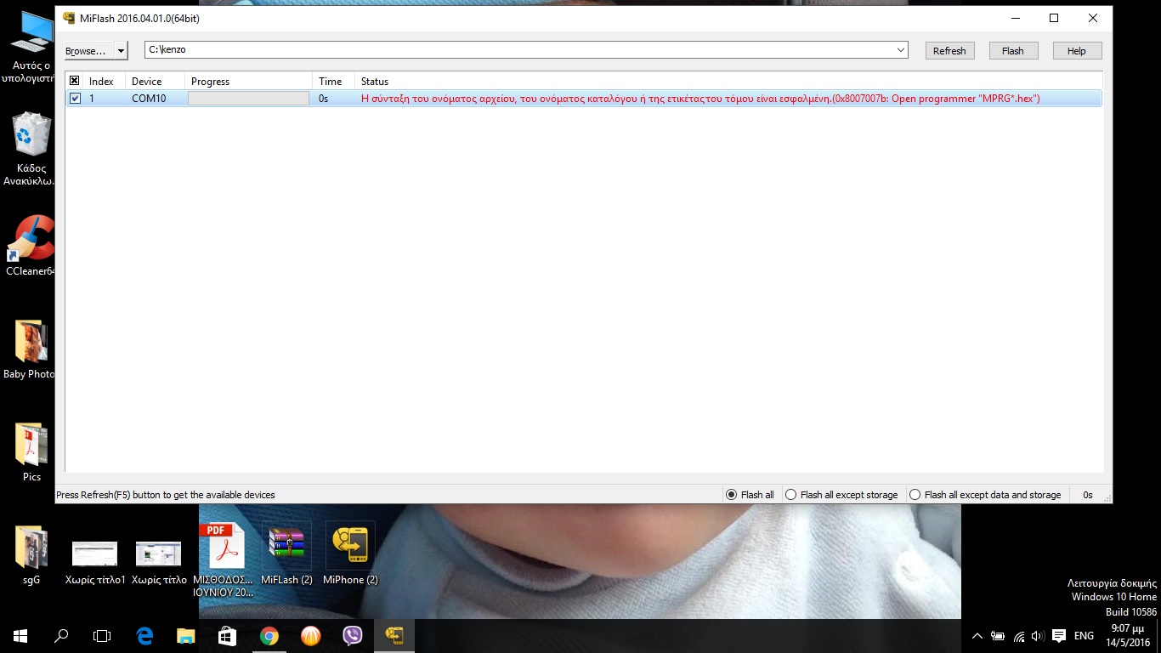Select 'Flash all except data and storage'
The width and height of the screenshot is (1161, 653).
(915, 495)
